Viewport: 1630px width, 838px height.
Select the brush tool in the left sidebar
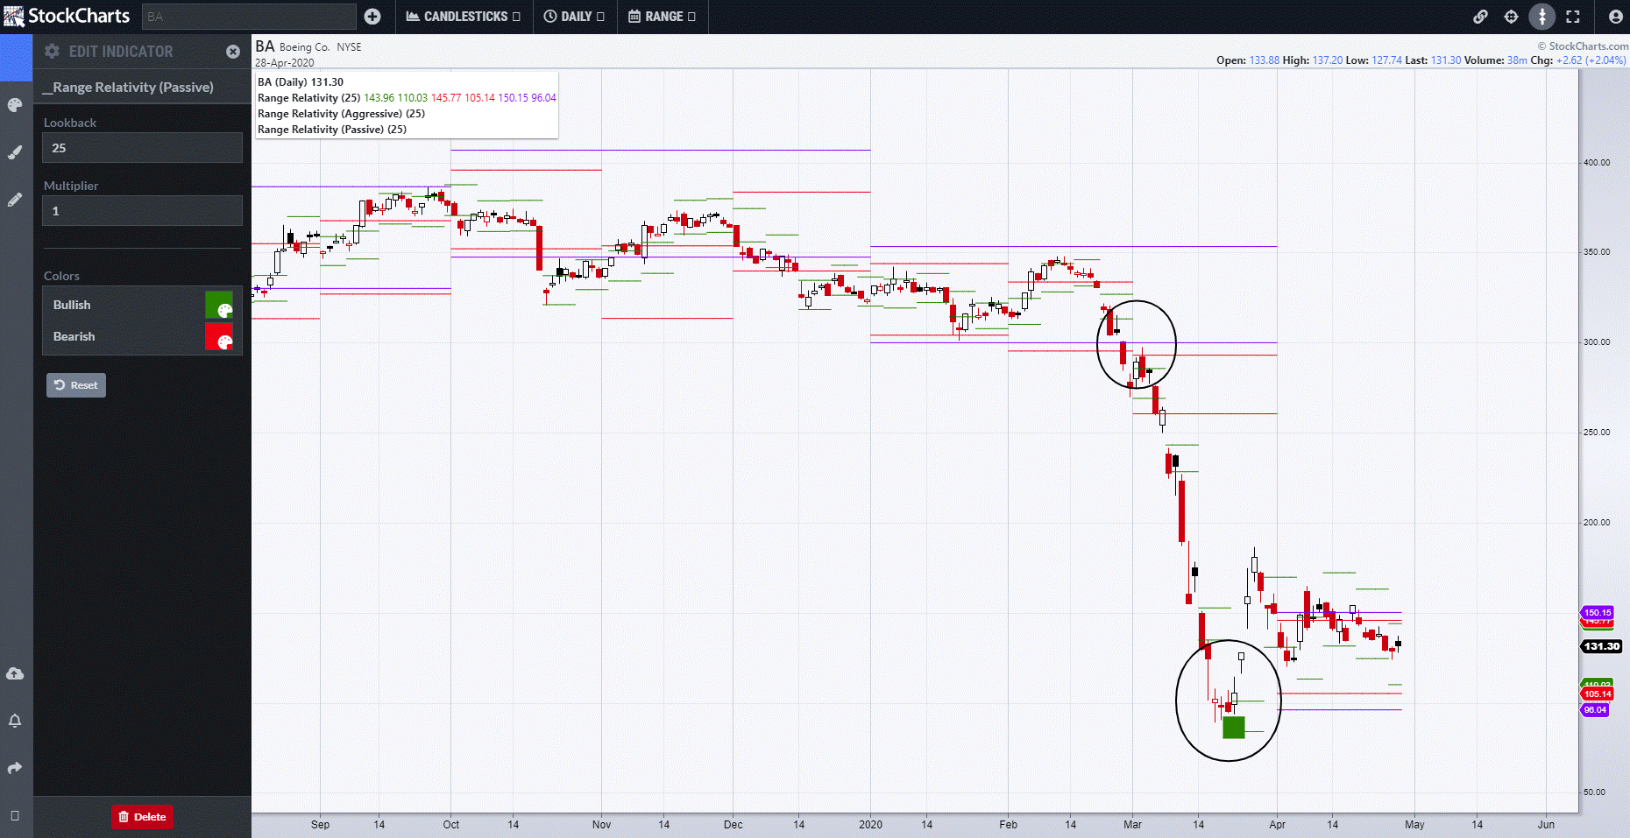[x=15, y=152]
